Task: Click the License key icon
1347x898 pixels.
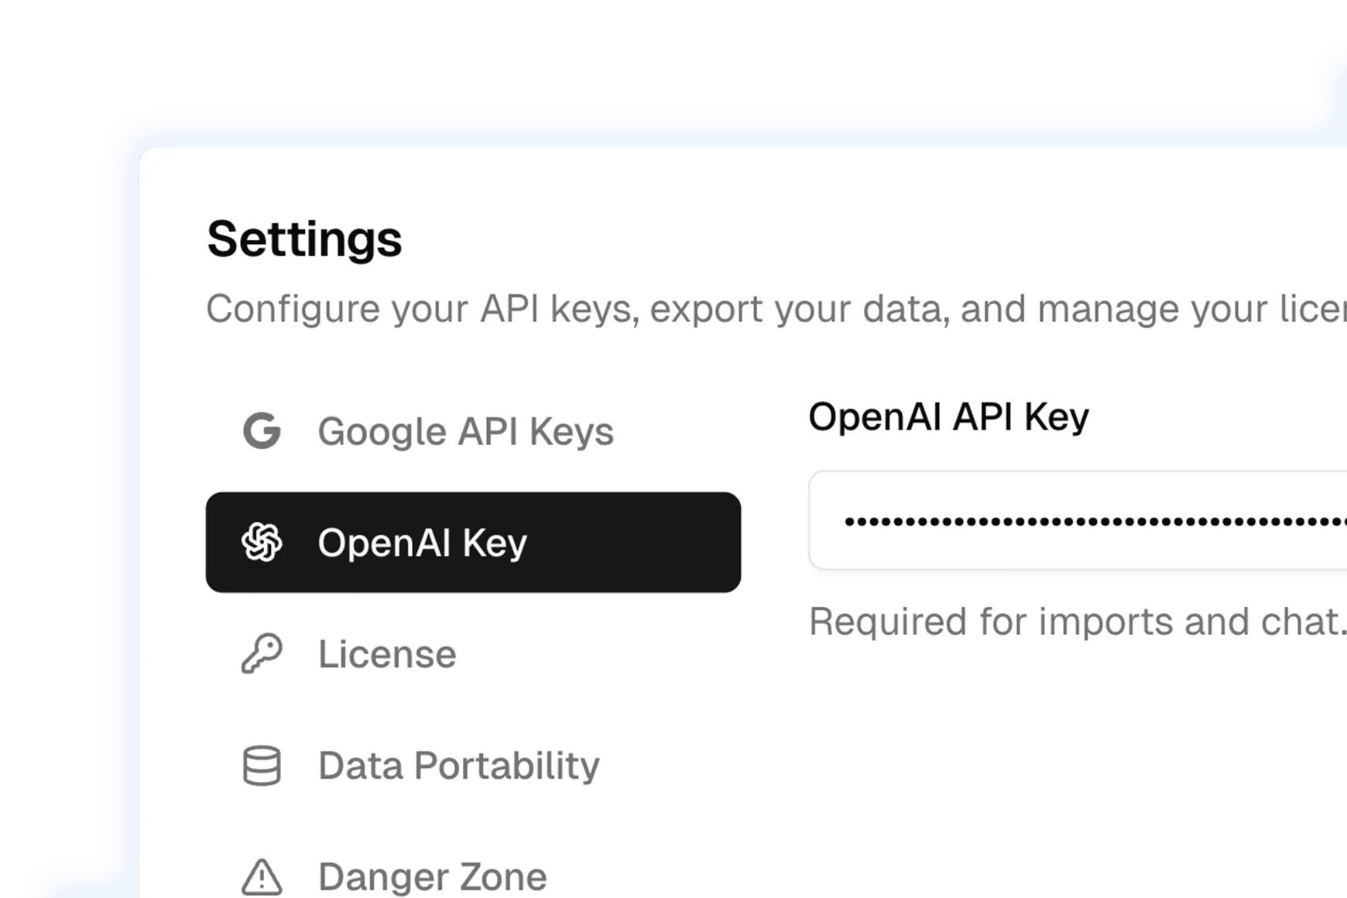Action: [x=262, y=654]
